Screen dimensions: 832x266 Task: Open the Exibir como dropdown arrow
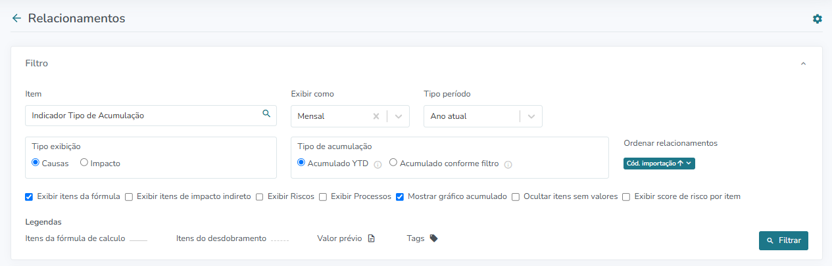tap(399, 116)
